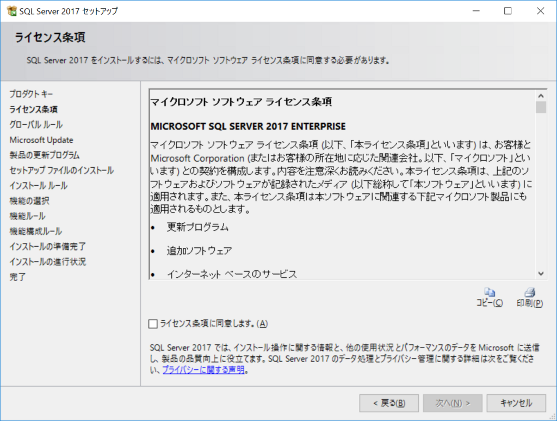The image size is (557, 421).
Task: Select the インストールの準備完了 step
Action: click(x=48, y=246)
